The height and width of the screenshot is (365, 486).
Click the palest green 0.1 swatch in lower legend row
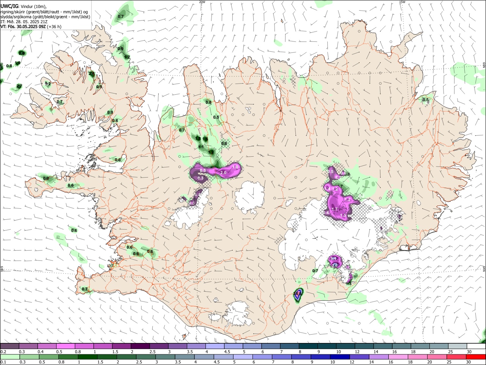(10, 357)
